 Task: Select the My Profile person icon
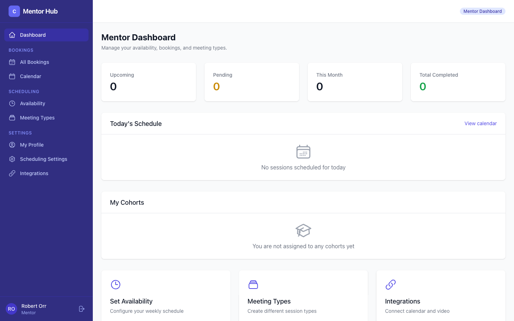(12, 145)
